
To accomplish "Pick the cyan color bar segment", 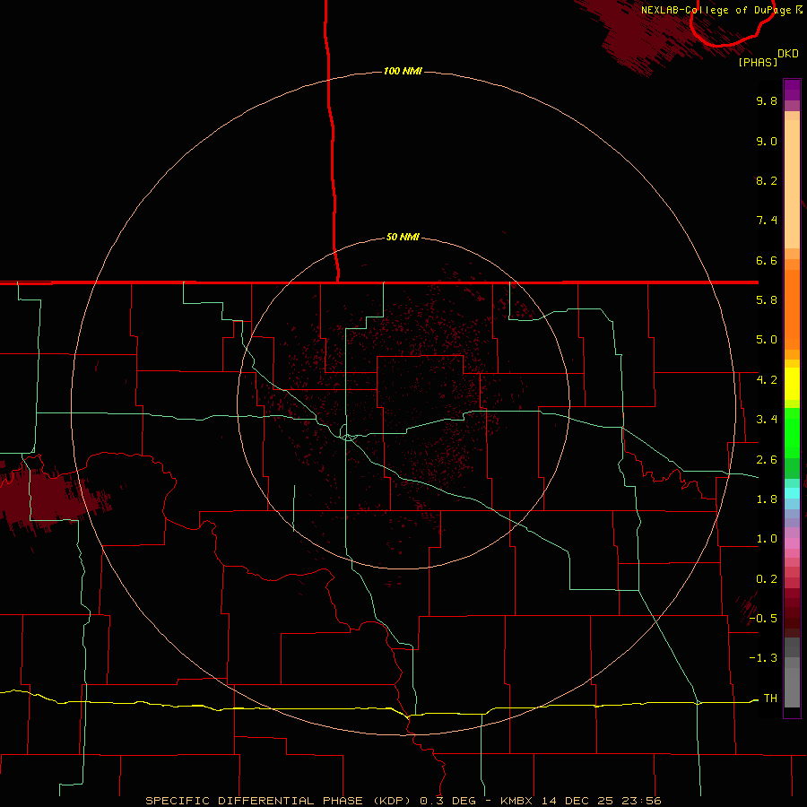I will tap(792, 493).
